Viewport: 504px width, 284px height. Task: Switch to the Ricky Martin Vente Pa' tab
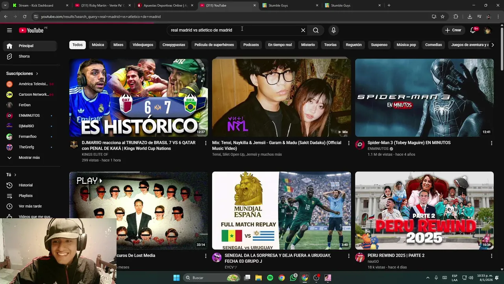(x=103, y=6)
